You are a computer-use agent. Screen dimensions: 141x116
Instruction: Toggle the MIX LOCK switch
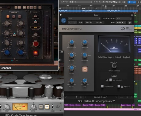pos(119,86)
